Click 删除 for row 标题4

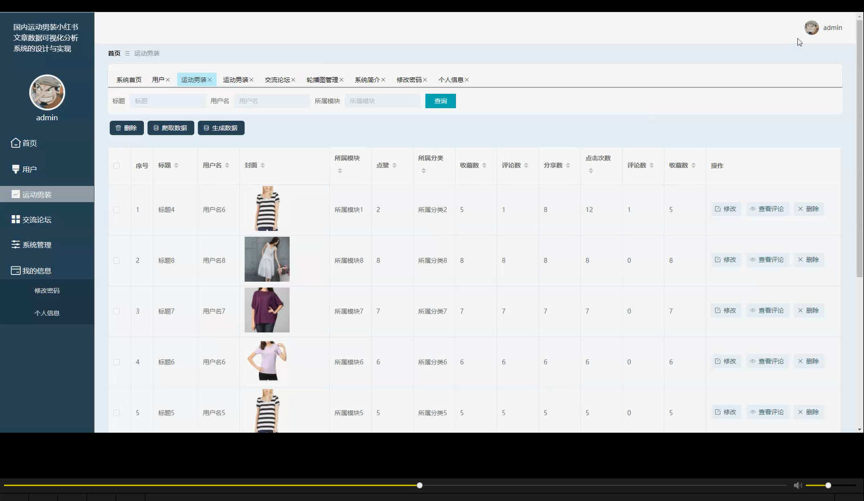809,209
